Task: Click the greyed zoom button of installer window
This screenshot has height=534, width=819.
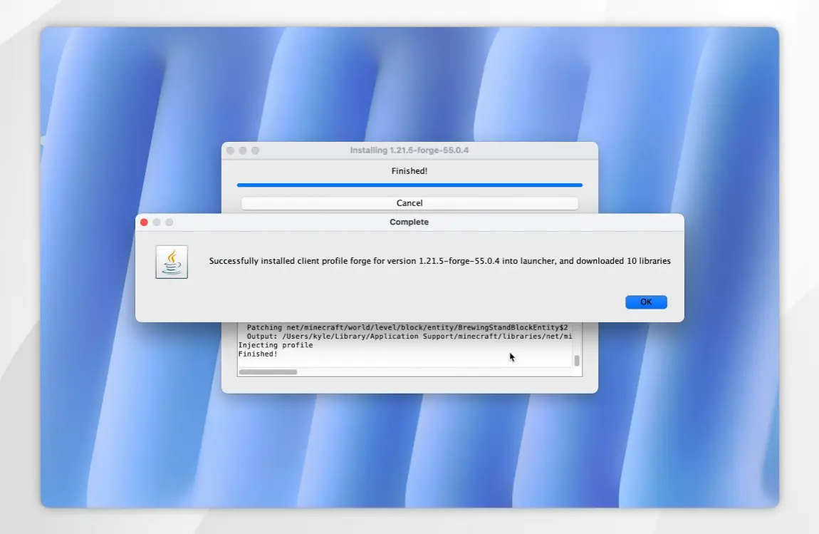Action: pos(256,150)
